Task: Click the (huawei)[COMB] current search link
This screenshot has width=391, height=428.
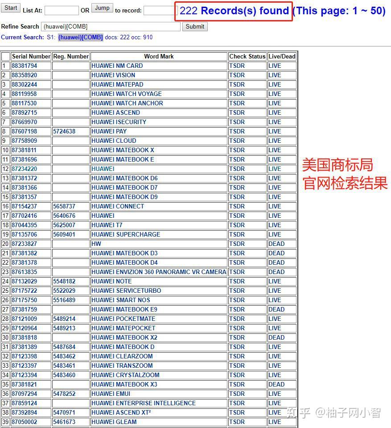Action: tap(80, 37)
